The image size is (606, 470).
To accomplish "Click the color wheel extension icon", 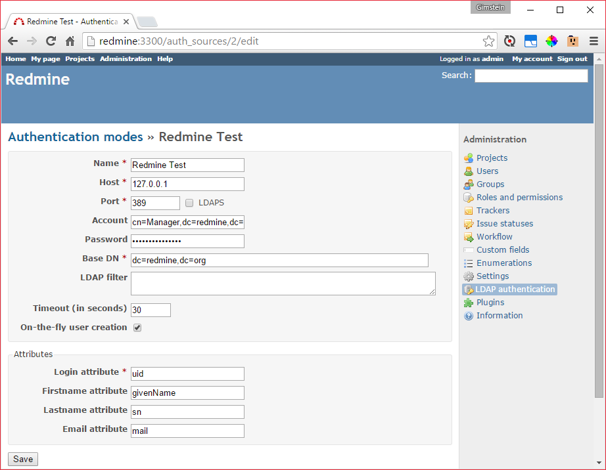I will point(551,41).
